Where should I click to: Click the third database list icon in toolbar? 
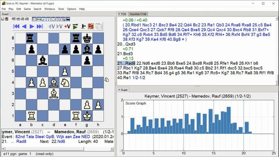coord(22,19)
